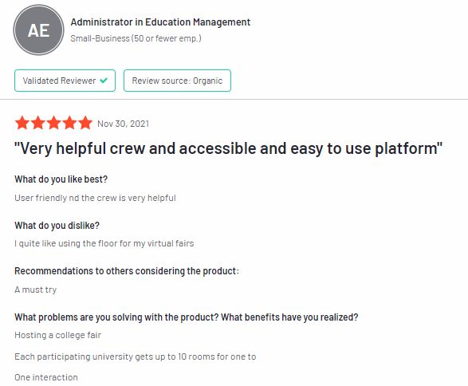Open reviewer name Administrator in Education Management
468x386 pixels.
coord(160,22)
